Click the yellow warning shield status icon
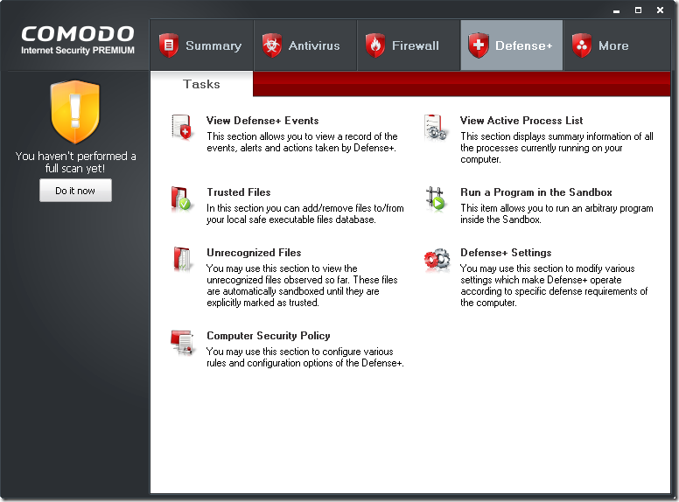679x502 pixels. [75, 112]
